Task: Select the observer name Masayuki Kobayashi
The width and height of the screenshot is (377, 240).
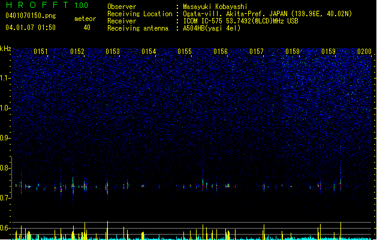Action: pos(215,7)
